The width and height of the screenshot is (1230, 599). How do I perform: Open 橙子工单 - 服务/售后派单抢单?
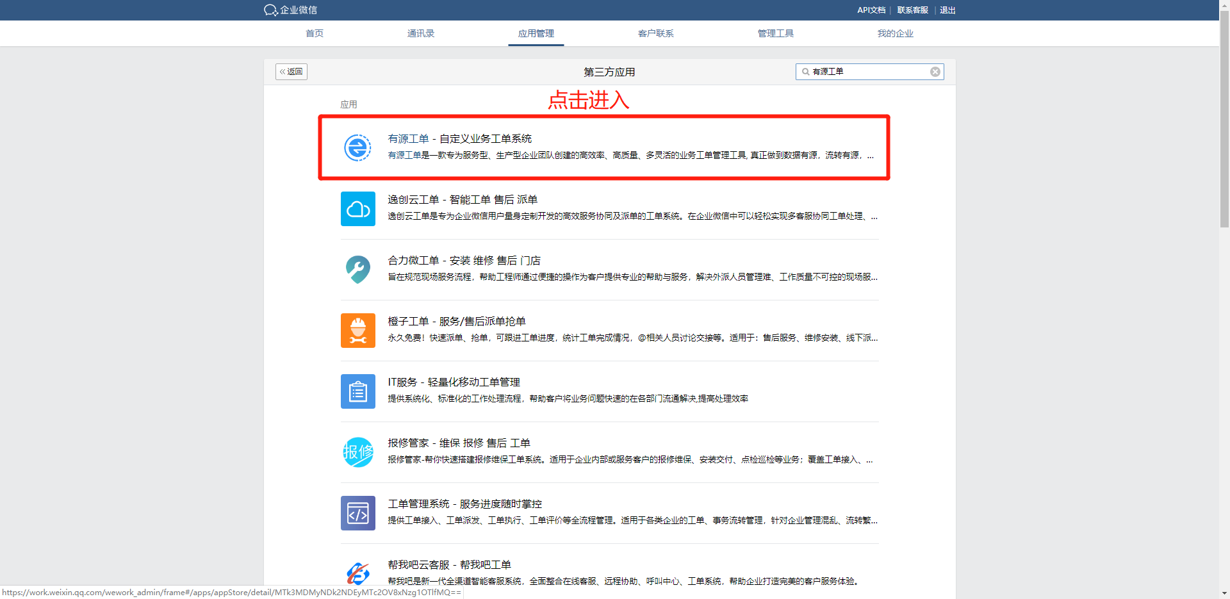[457, 321]
